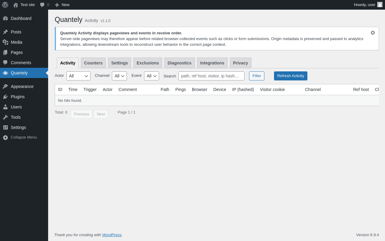This screenshot has height=241, width=385.
Task: Click the Test site name in admin bar
Action: (28, 5)
